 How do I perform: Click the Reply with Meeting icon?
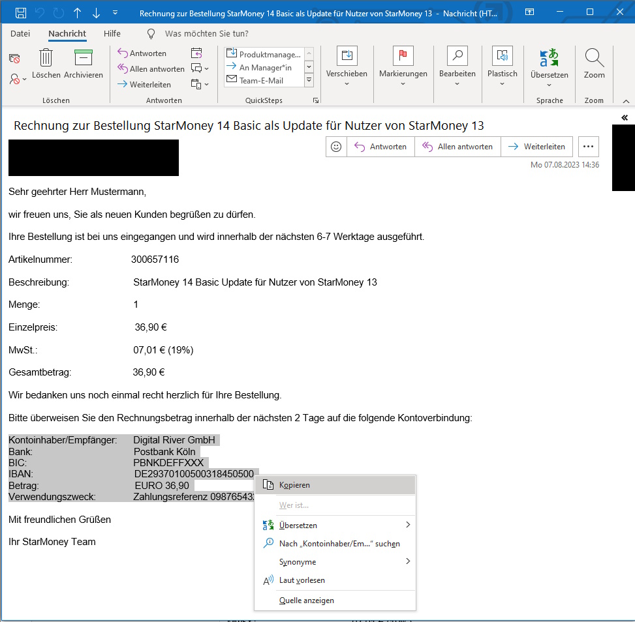tap(196, 53)
